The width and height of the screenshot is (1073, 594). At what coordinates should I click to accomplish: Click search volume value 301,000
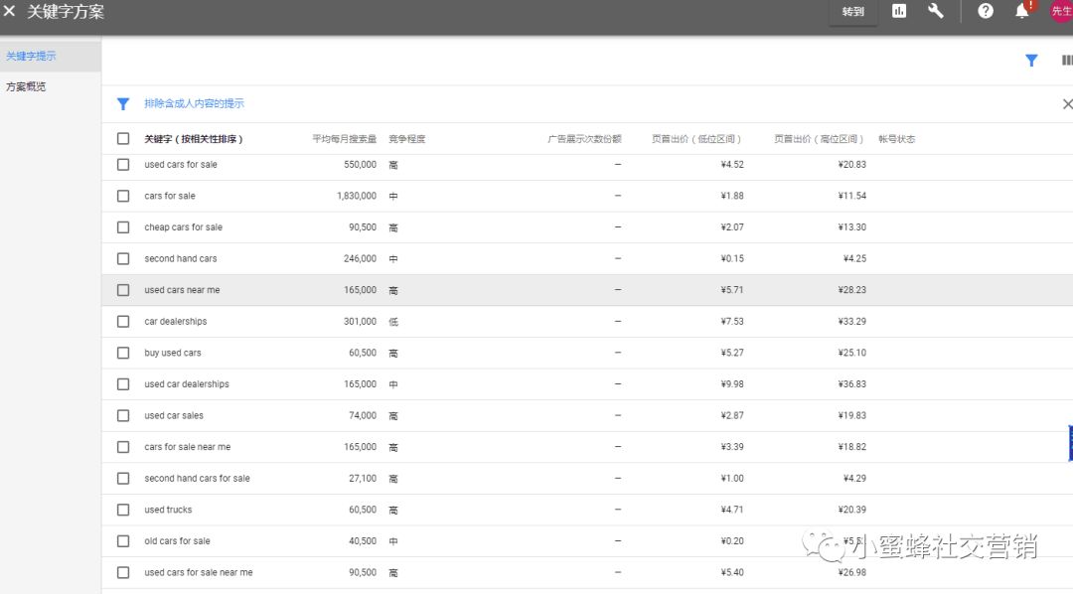360,321
